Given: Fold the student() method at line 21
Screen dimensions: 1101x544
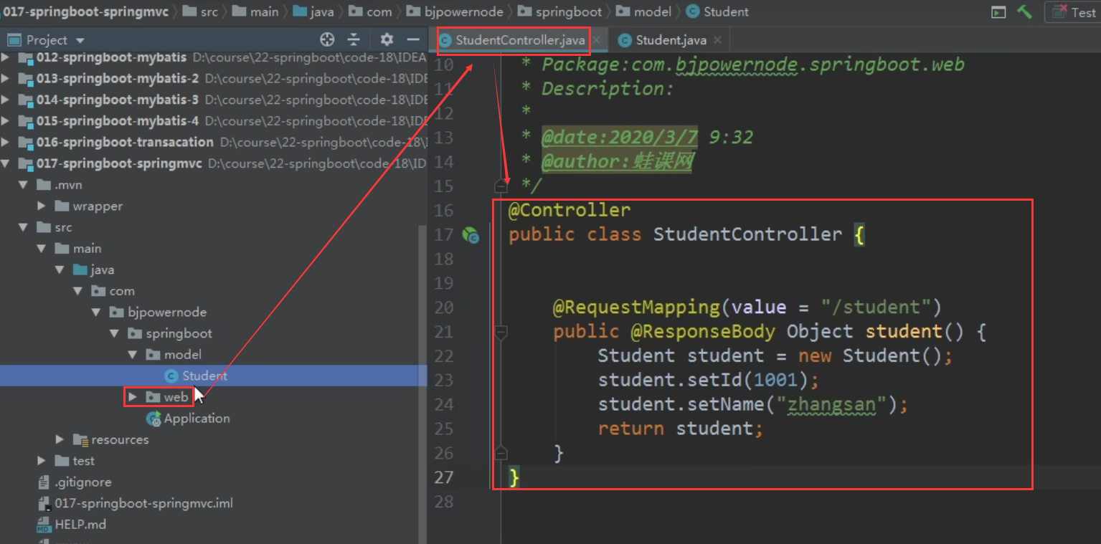Looking at the screenshot, I should click(501, 332).
